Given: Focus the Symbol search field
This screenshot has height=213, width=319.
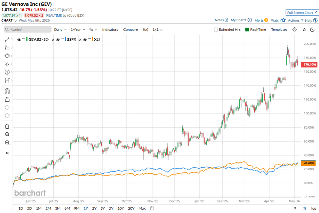Looking at the screenshot, I should point(28,30).
